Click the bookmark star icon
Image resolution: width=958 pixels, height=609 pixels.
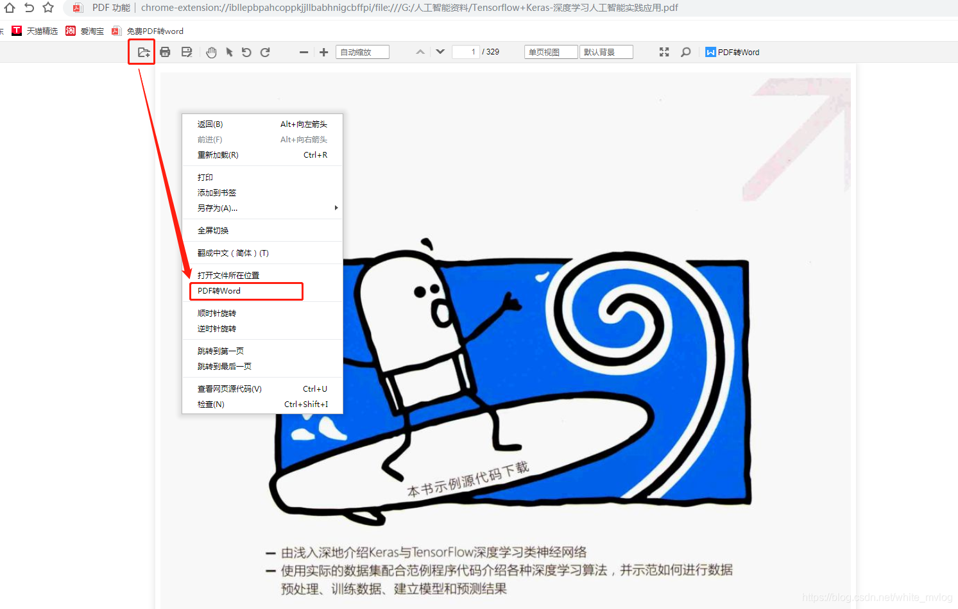[x=48, y=8]
